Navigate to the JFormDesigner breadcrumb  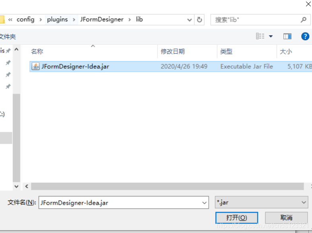click(102, 19)
